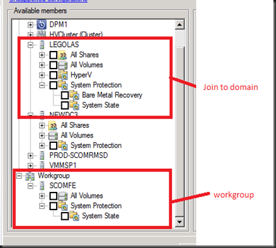Click SCOMFE System State folder icon
This screenshot has width=276, height=248.
click(74, 216)
